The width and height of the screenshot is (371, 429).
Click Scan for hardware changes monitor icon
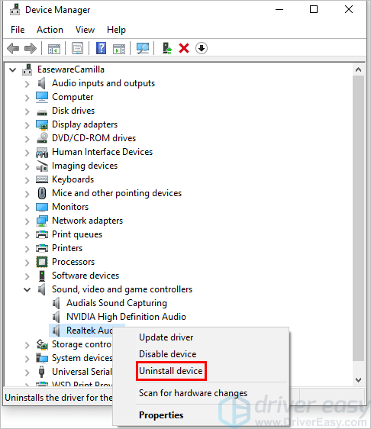143,48
